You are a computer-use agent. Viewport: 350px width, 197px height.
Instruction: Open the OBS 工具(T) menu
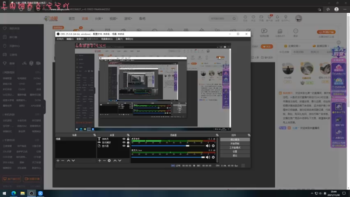(x=119, y=39)
